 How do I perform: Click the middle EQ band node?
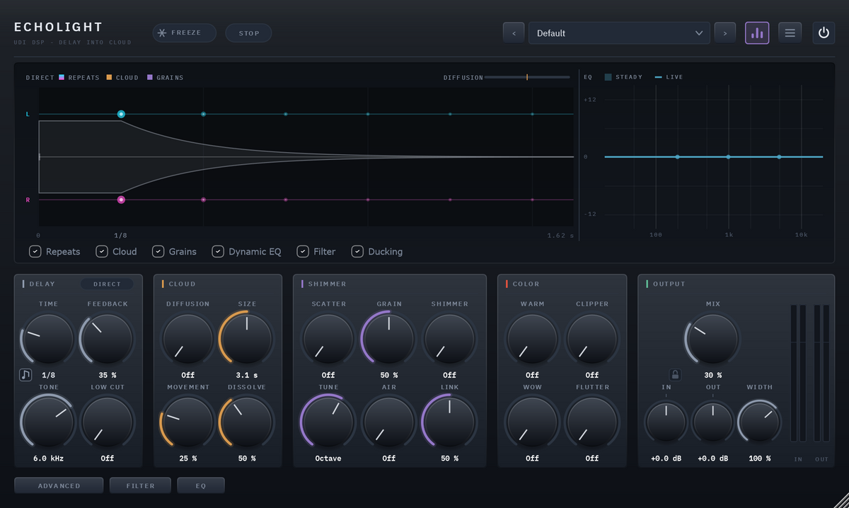[x=728, y=156]
